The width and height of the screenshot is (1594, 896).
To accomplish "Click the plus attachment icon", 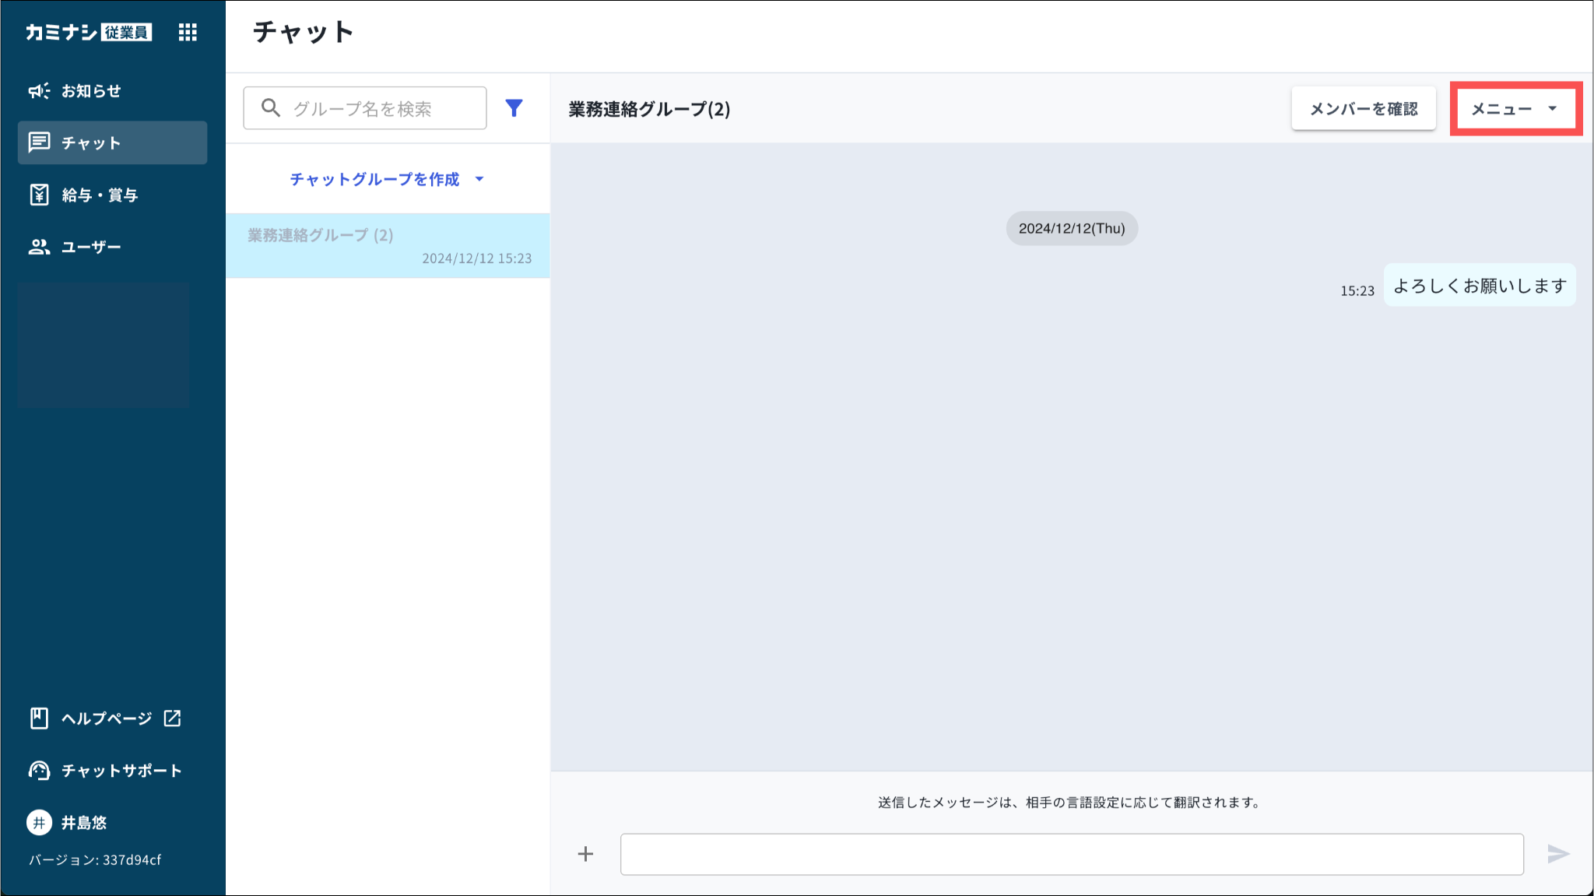I will point(585,854).
